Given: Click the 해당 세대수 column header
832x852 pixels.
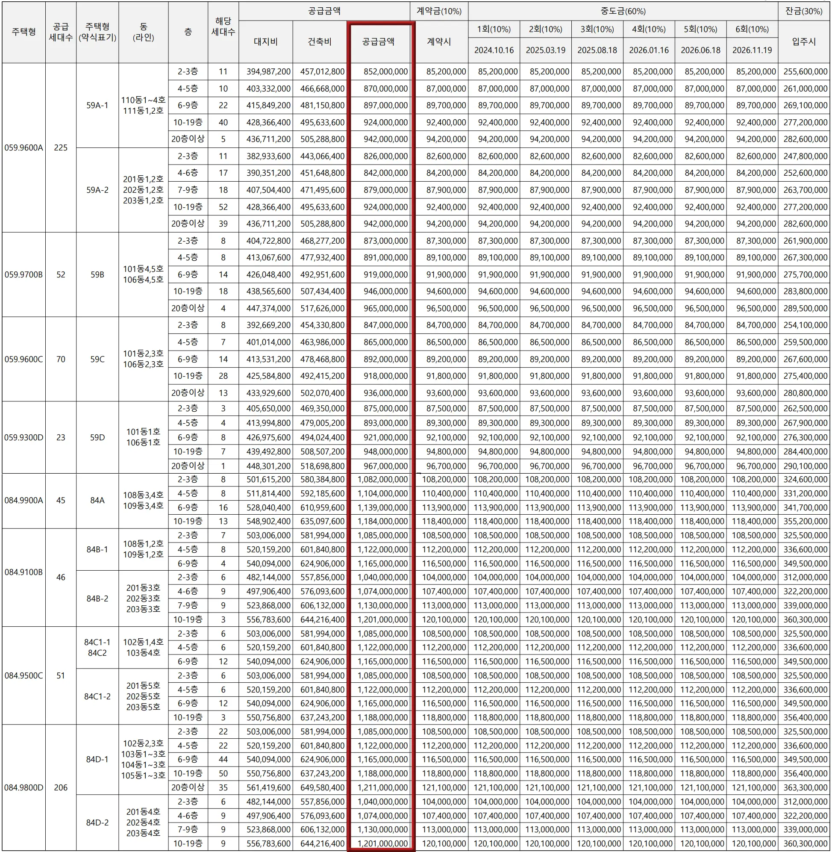Looking at the screenshot, I should [223, 26].
